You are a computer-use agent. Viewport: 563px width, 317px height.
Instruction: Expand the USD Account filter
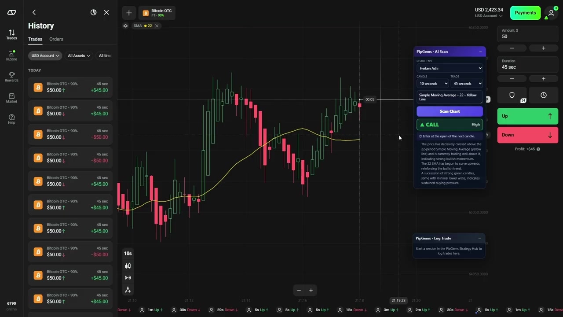coord(45,55)
